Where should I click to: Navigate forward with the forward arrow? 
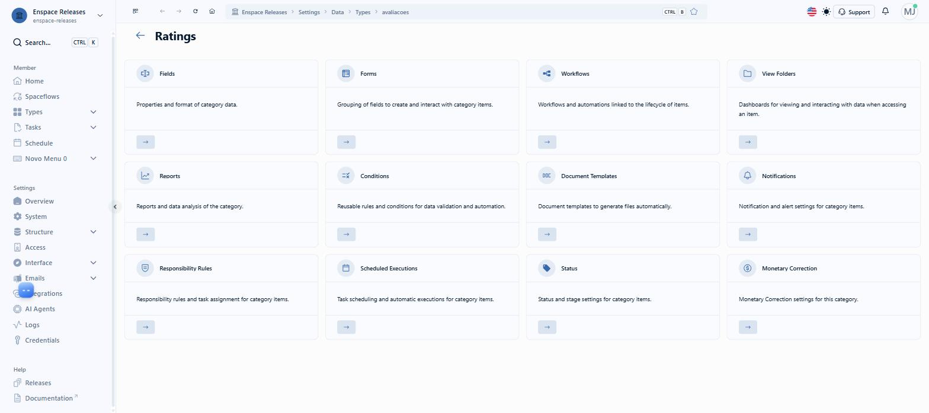click(179, 11)
